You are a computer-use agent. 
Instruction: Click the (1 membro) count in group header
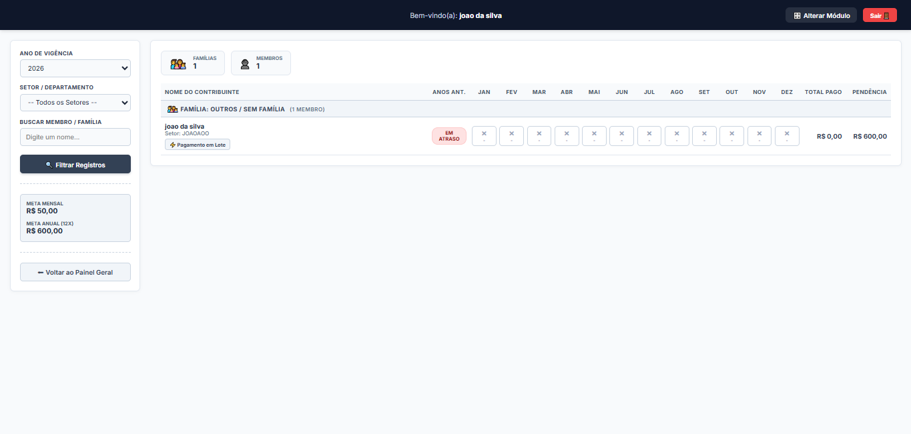click(307, 109)
